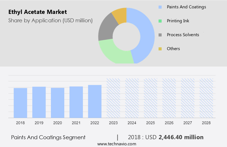Image resolution: width=227 pixels, height=147 pixels.
Task: Click the 2020 year axis label
Action: 57,123
